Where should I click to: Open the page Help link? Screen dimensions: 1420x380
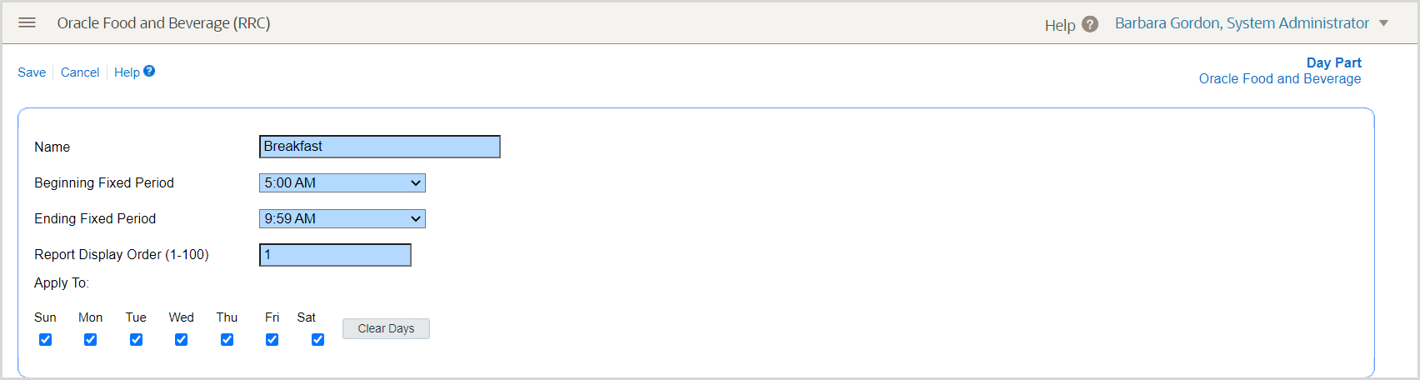click(127, 72)
